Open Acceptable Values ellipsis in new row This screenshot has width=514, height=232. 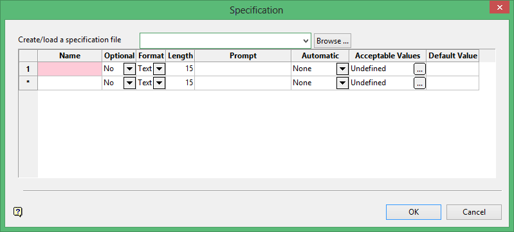[419, 83]
